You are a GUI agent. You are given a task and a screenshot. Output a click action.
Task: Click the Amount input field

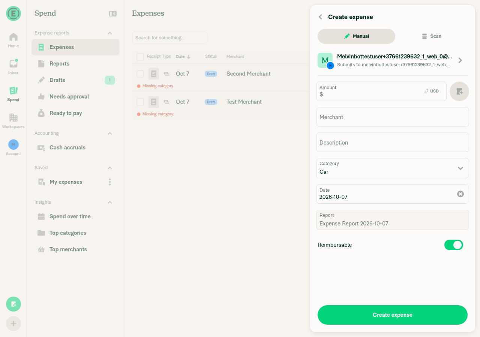pos(381,91)
